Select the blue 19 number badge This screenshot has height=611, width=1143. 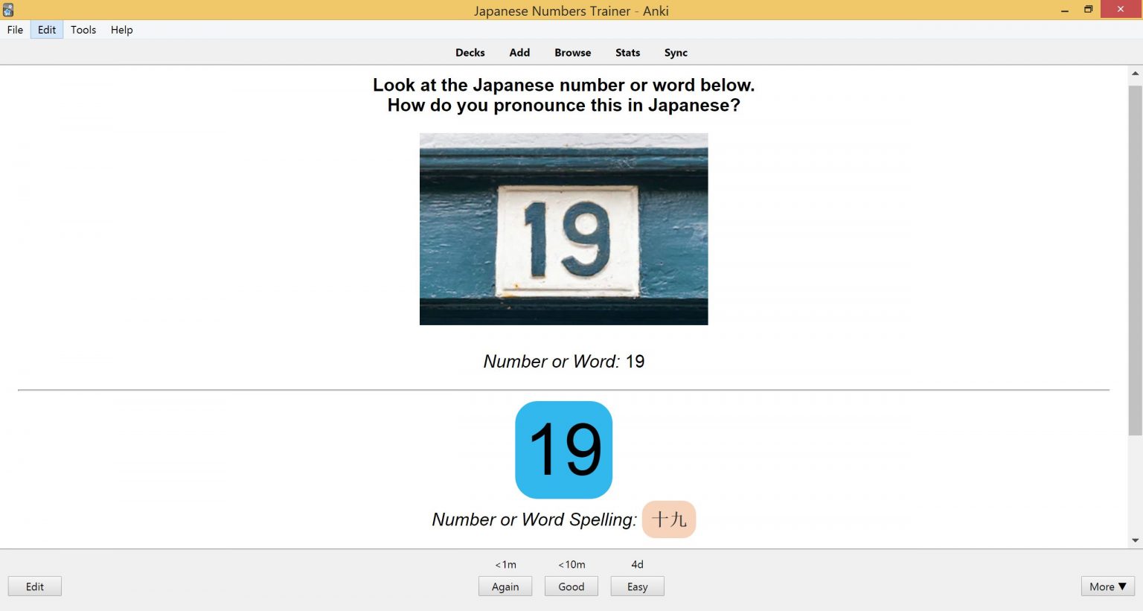coord(563,449)
